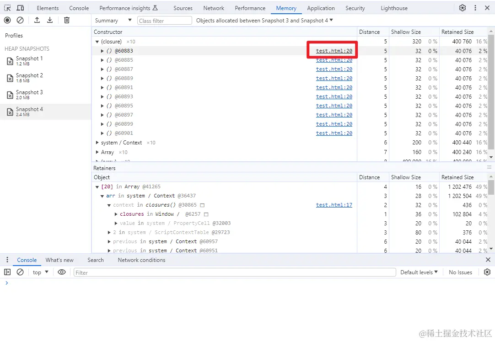Sort by the top Retained Size header
This screenshot has width=495, height=341.
tap(463, 32)
